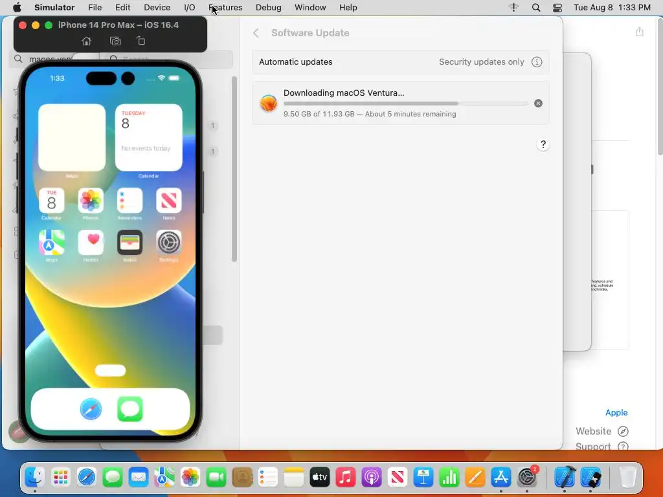Tap the Home button in Simulator toolbar

(x=86, y=41)
